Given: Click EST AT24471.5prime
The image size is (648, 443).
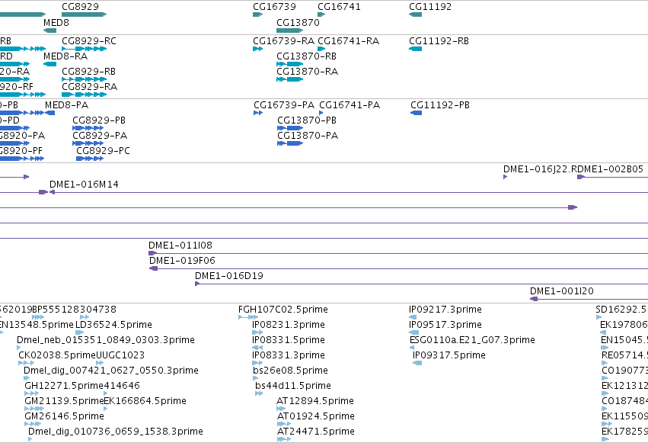Looking at the screenshot, I should click(x=284, y=439).
